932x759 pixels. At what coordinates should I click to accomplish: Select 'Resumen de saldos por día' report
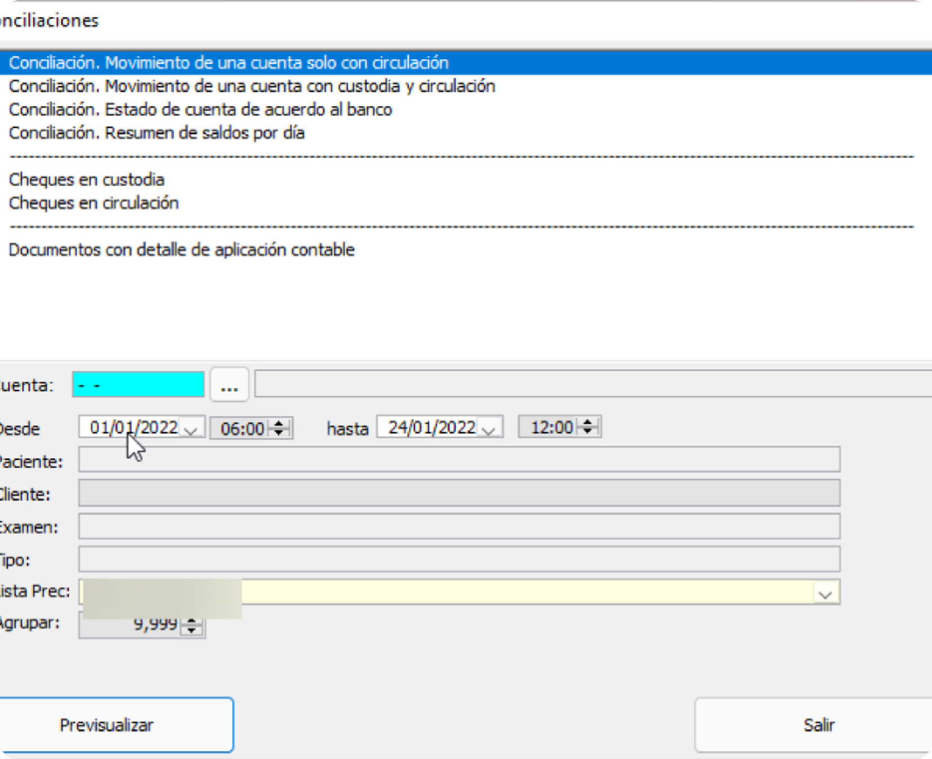(x=157, y=133)
